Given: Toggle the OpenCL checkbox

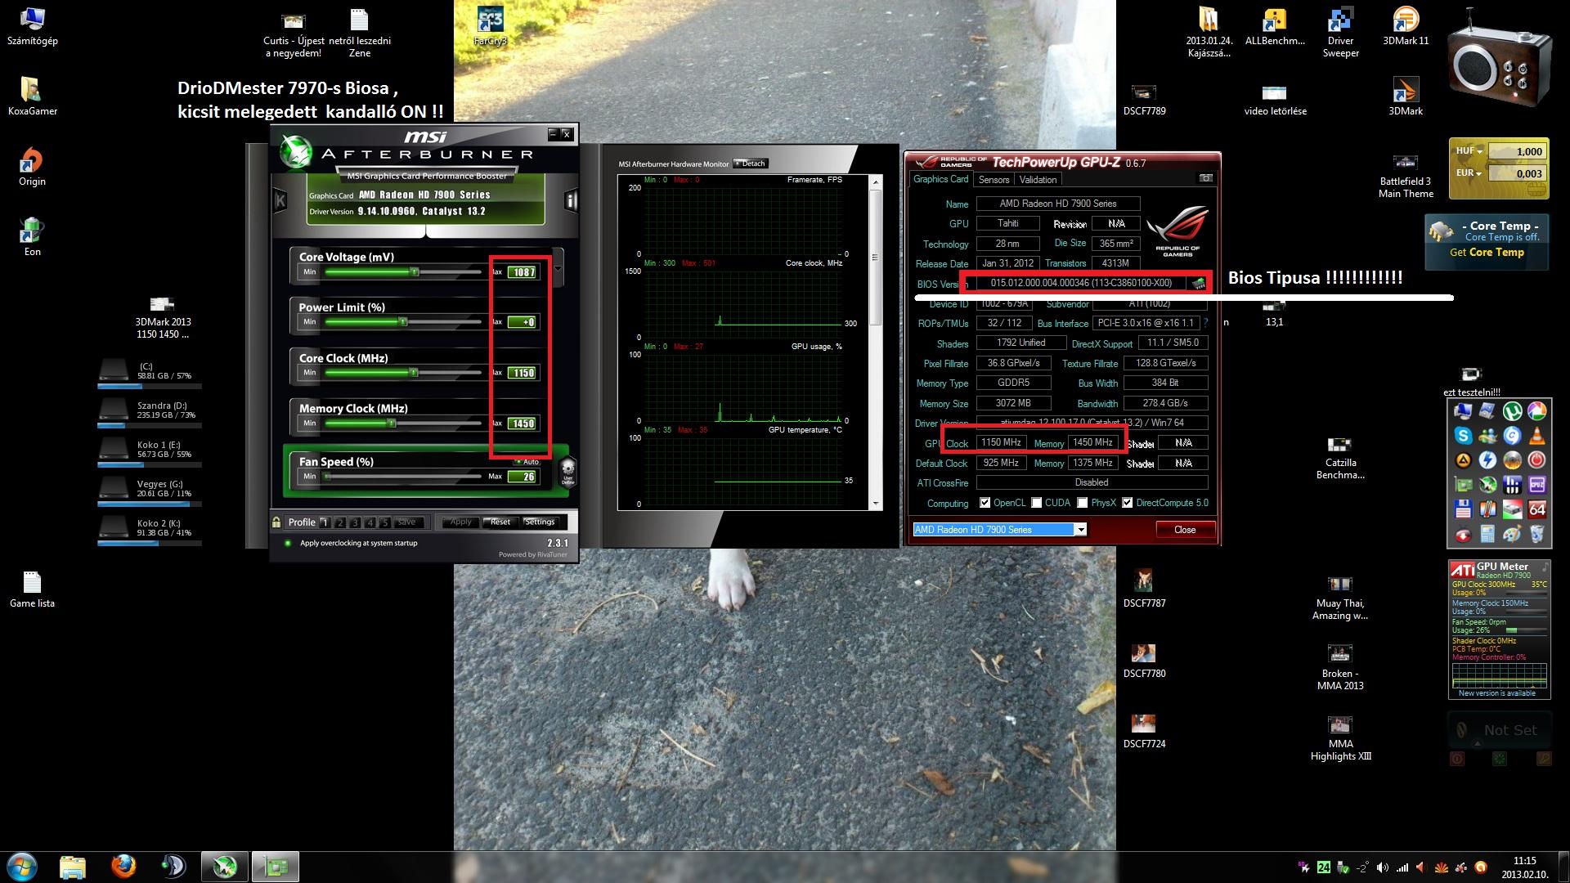Looking at the screenshot, I should pos(985,503).
